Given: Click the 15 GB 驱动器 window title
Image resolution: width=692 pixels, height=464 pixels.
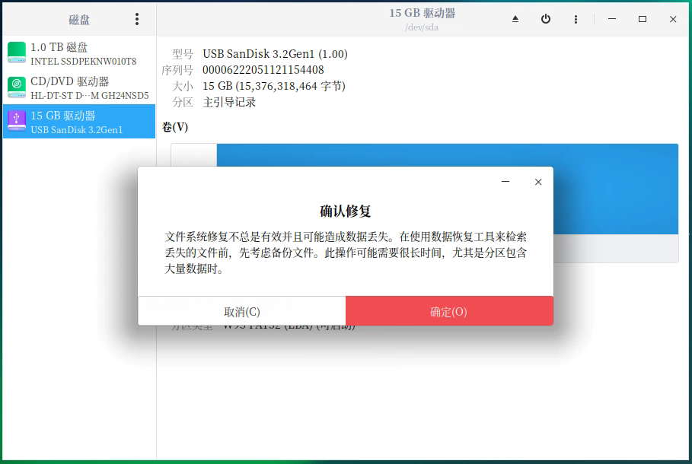Looking at the screenshot, I should pyautogui.click(x=424, y=13).
